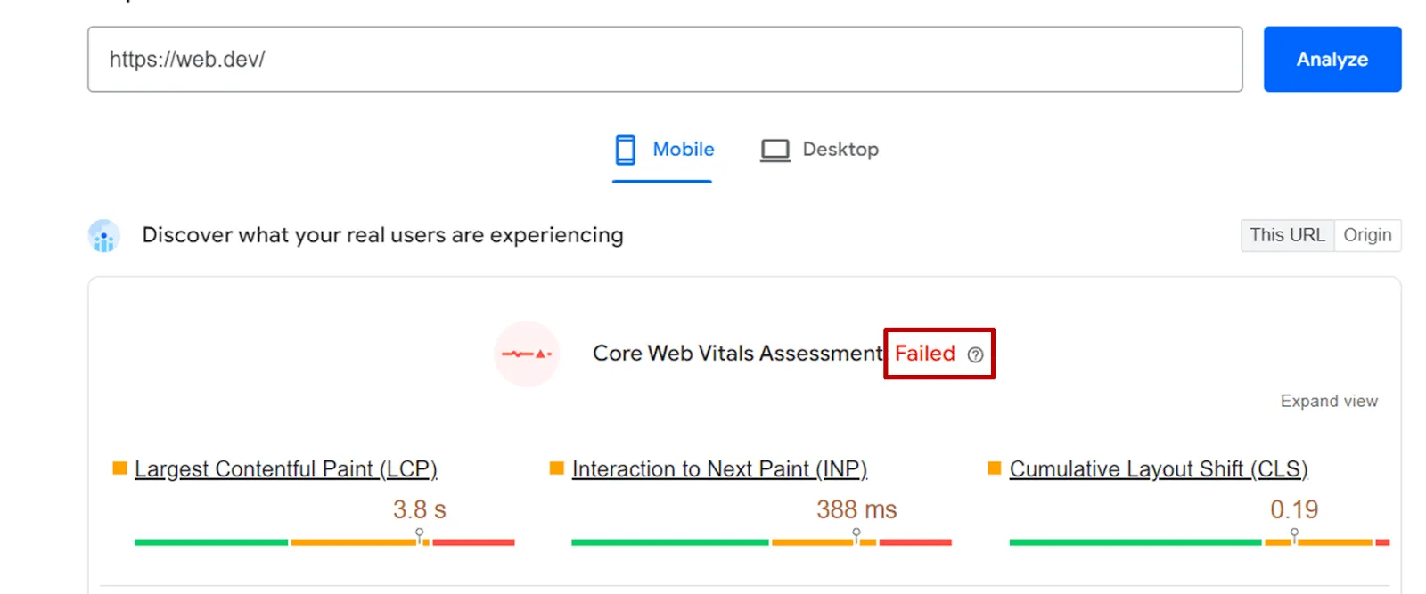The image size is (1426, 594).
Task: Click the mobile phone icon
Action: pyautogui.click(x=626, y=150)
